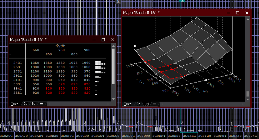Select row header 3331 in the table
The height and width of the screenshot is (139, 259).
(x=18, y=84)
